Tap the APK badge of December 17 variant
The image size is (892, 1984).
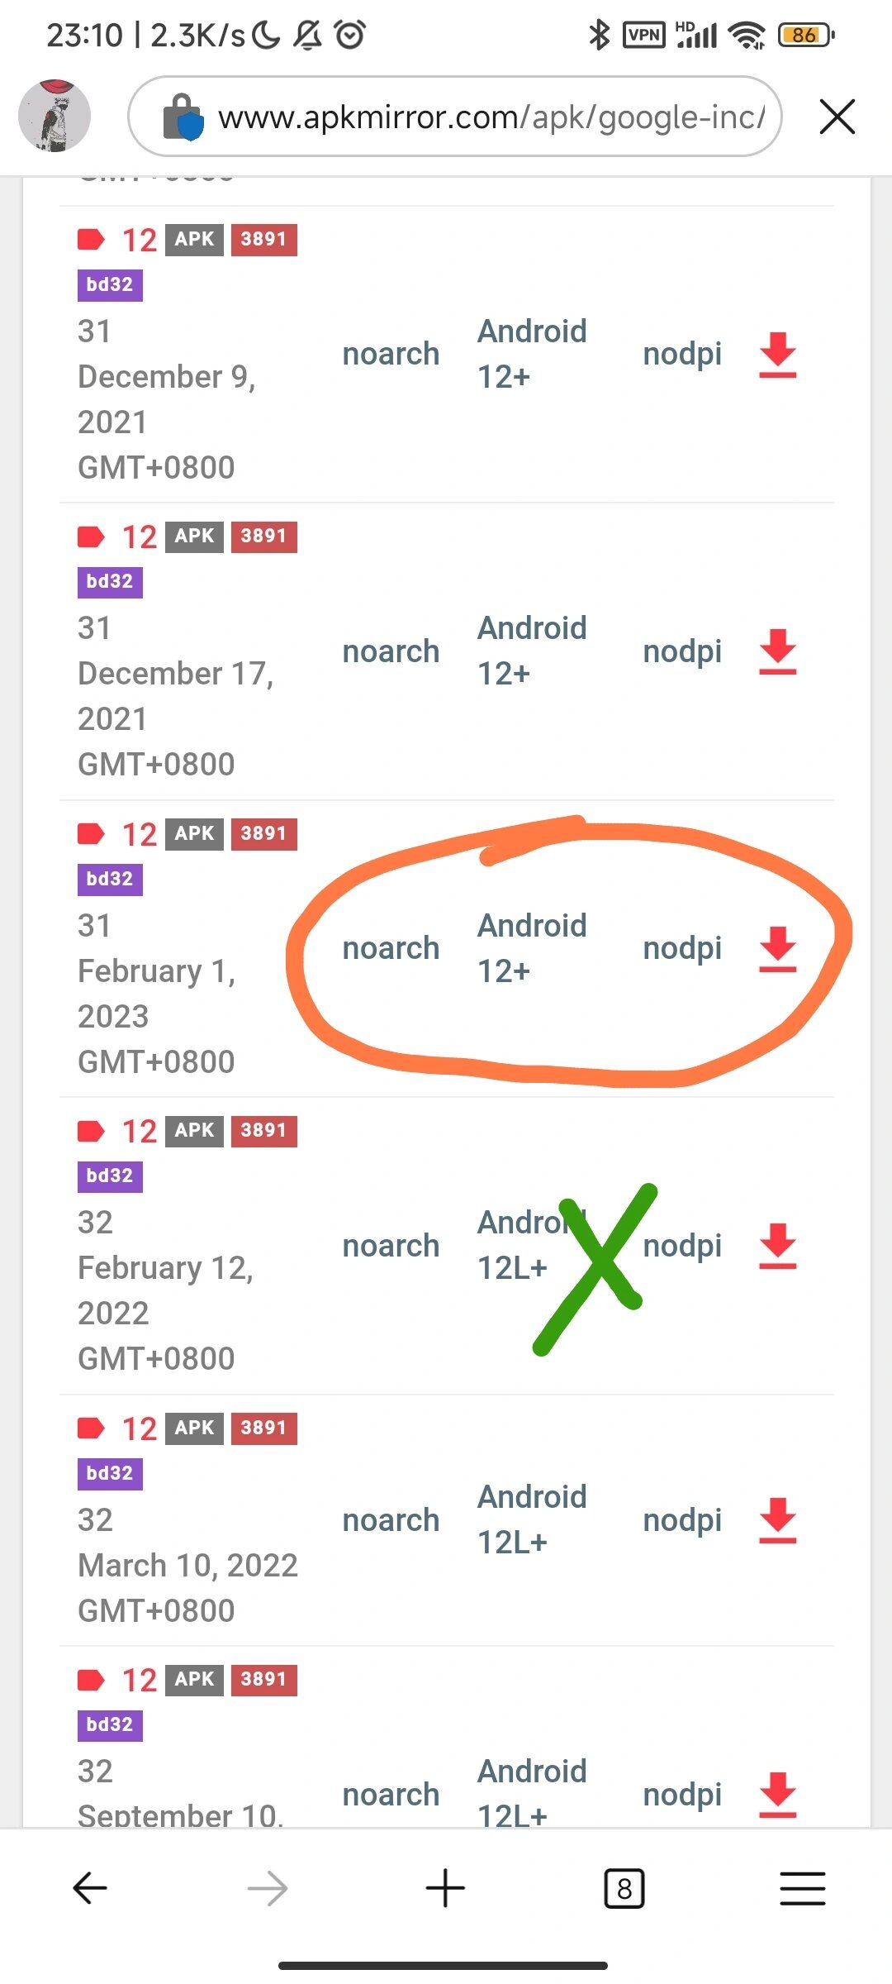click(194, 537)
